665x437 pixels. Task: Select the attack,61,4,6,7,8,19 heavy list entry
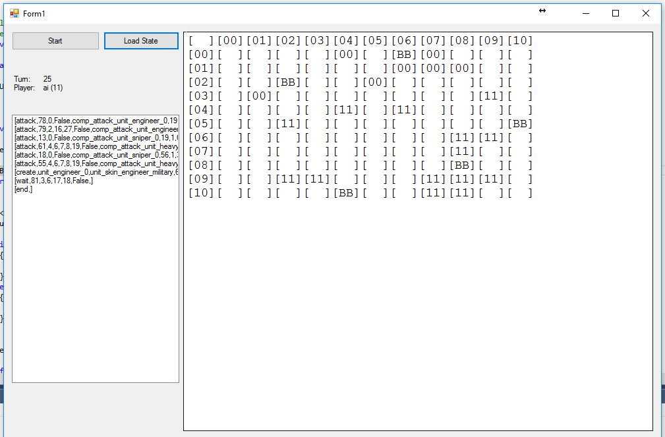click(96, 146)
